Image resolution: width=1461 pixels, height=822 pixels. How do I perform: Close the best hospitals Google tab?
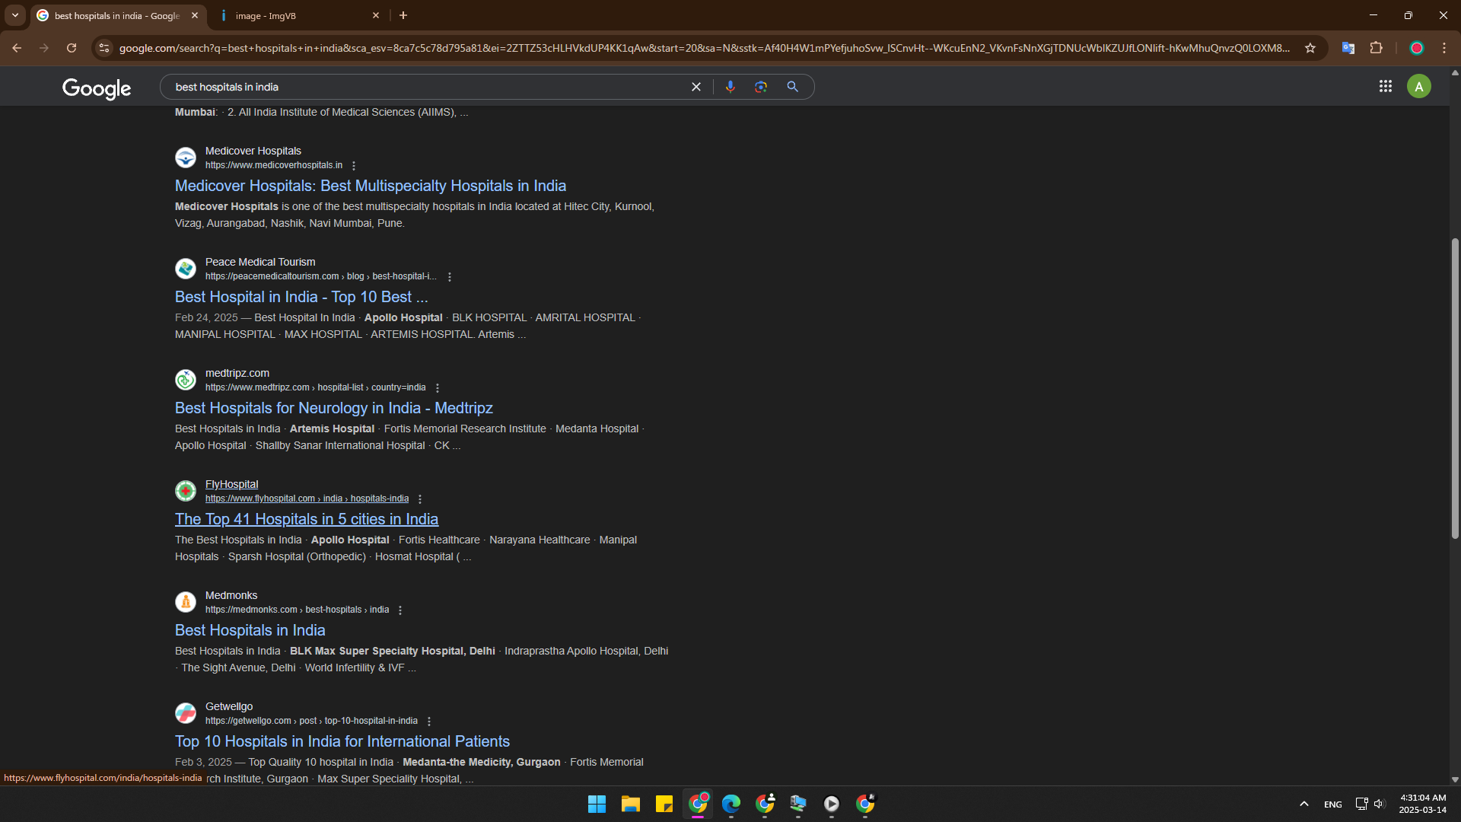pos(195,15)
